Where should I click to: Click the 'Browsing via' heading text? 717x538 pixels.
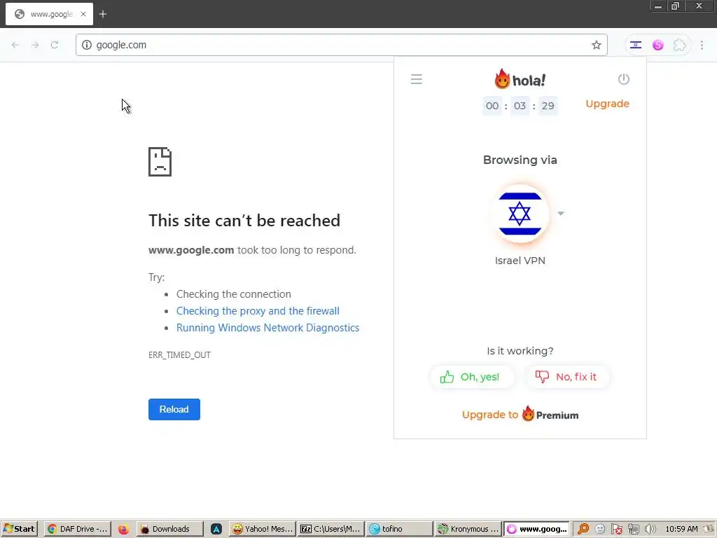[x=520, y=160]
